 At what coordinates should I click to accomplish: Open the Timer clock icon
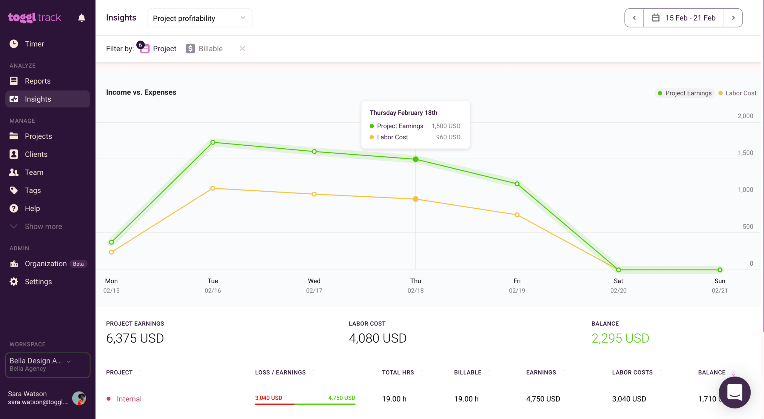[x=14, y=44]
